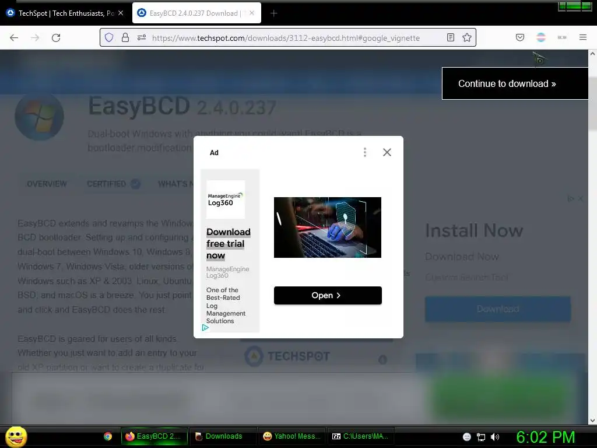Open the toolbar extension beside the menu
Screen dimensions: 597x448
click(562, 37)
